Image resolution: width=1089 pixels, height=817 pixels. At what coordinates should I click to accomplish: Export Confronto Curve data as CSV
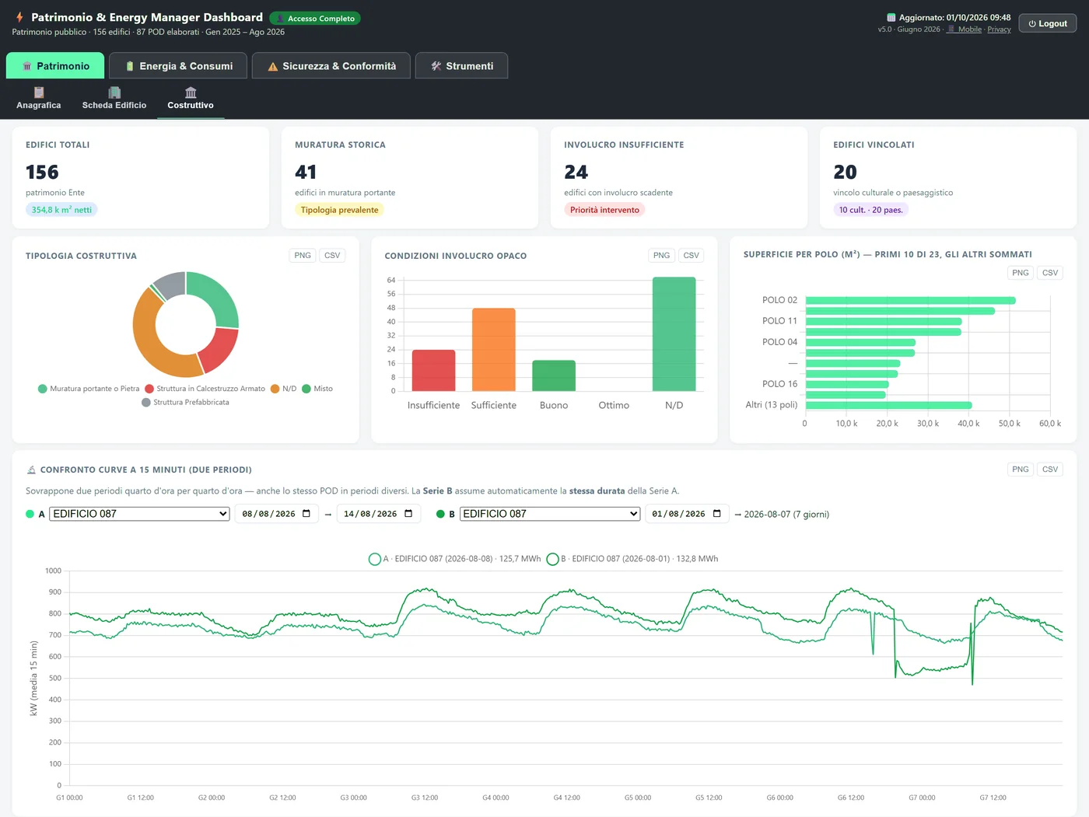[1050, 470]
